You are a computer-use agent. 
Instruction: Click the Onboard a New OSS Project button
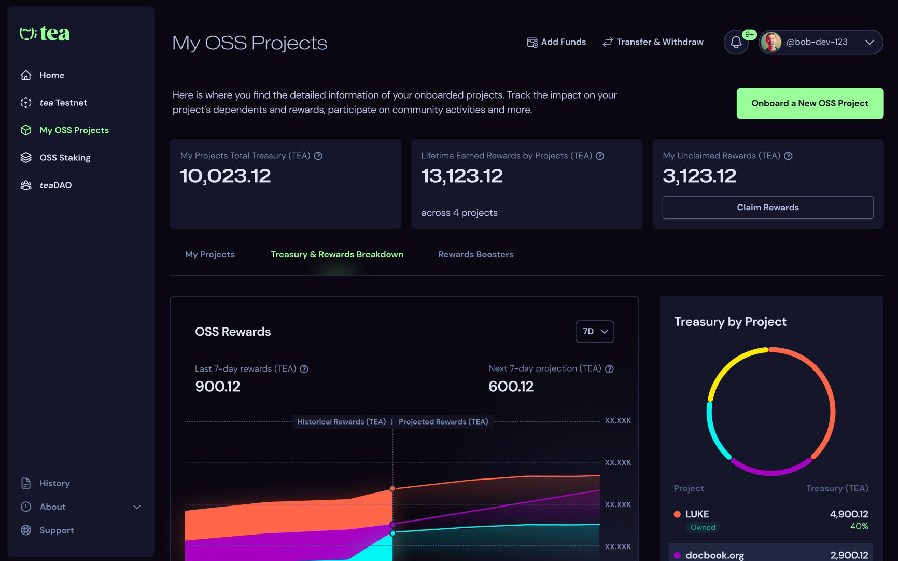(x=809, y=103)
